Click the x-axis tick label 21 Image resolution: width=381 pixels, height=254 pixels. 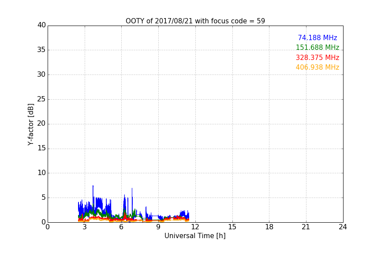(x=306, y=227)
